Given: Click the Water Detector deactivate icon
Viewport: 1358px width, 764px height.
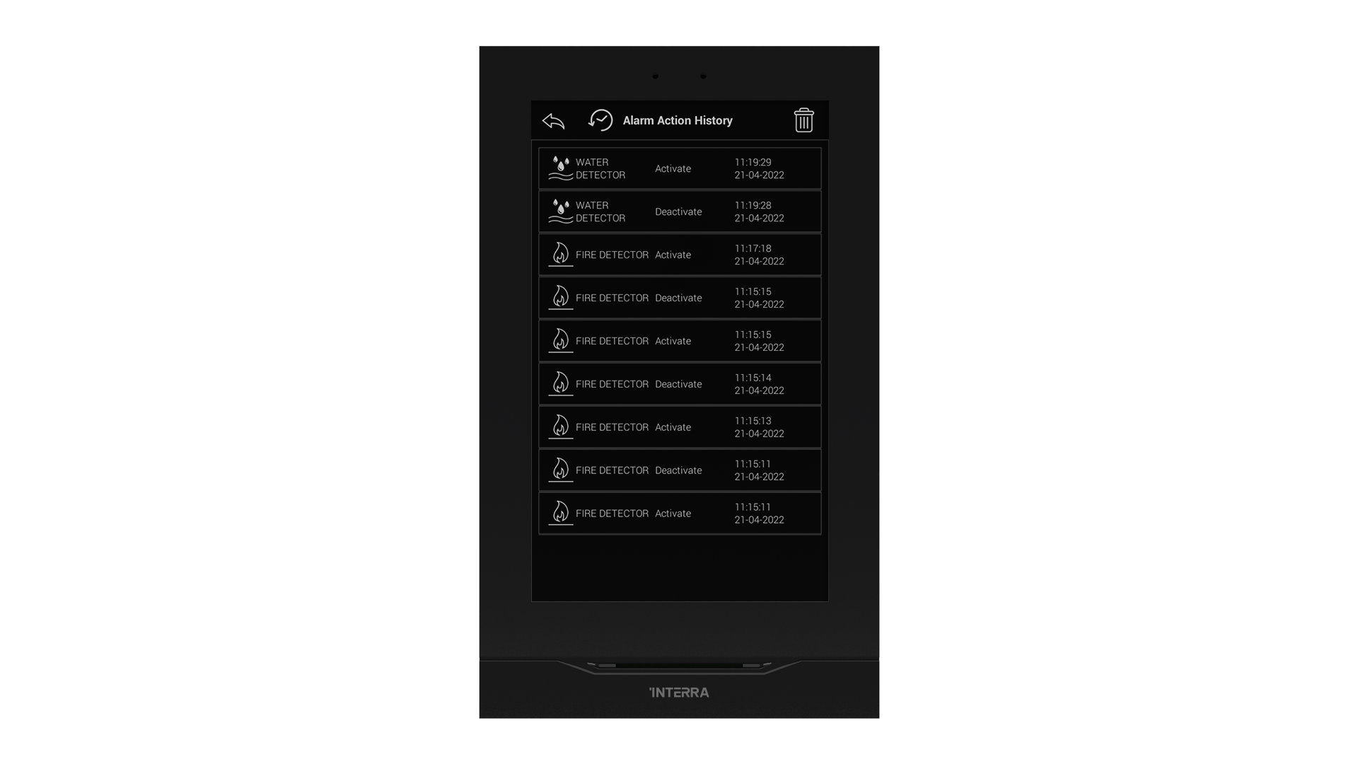Looking at the screenshot, I should (x=559, y=211).
